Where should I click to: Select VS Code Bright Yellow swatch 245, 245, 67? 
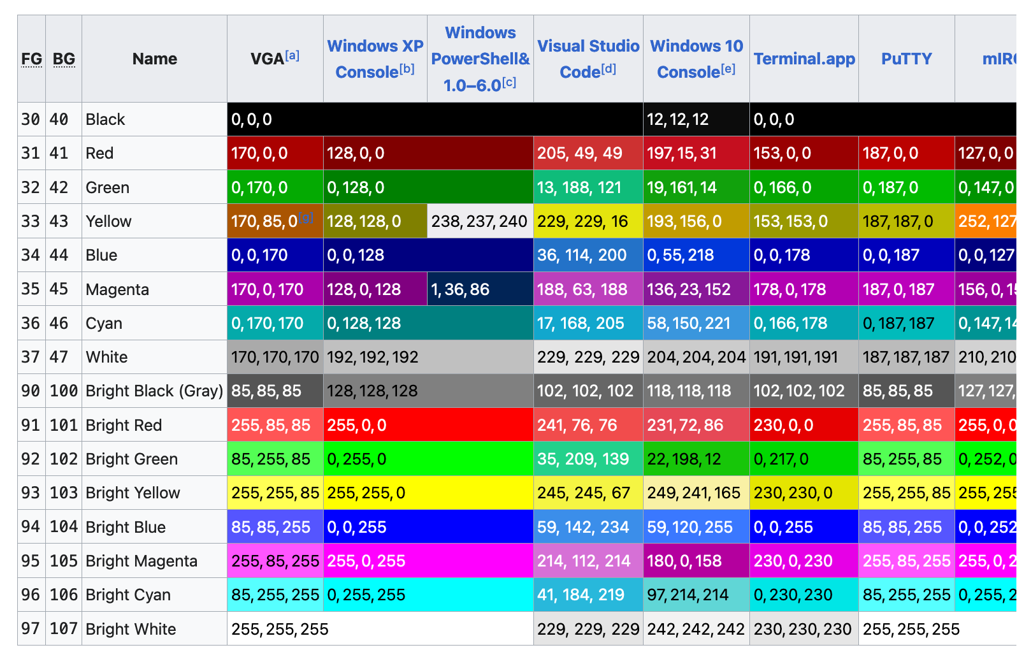588,493
